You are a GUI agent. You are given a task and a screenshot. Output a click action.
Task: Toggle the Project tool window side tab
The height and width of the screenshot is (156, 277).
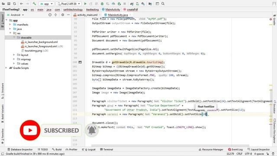click(2, 21)
